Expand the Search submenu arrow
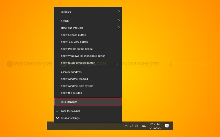The height and width of the screenshot is (137, 220). pos(119,21)
